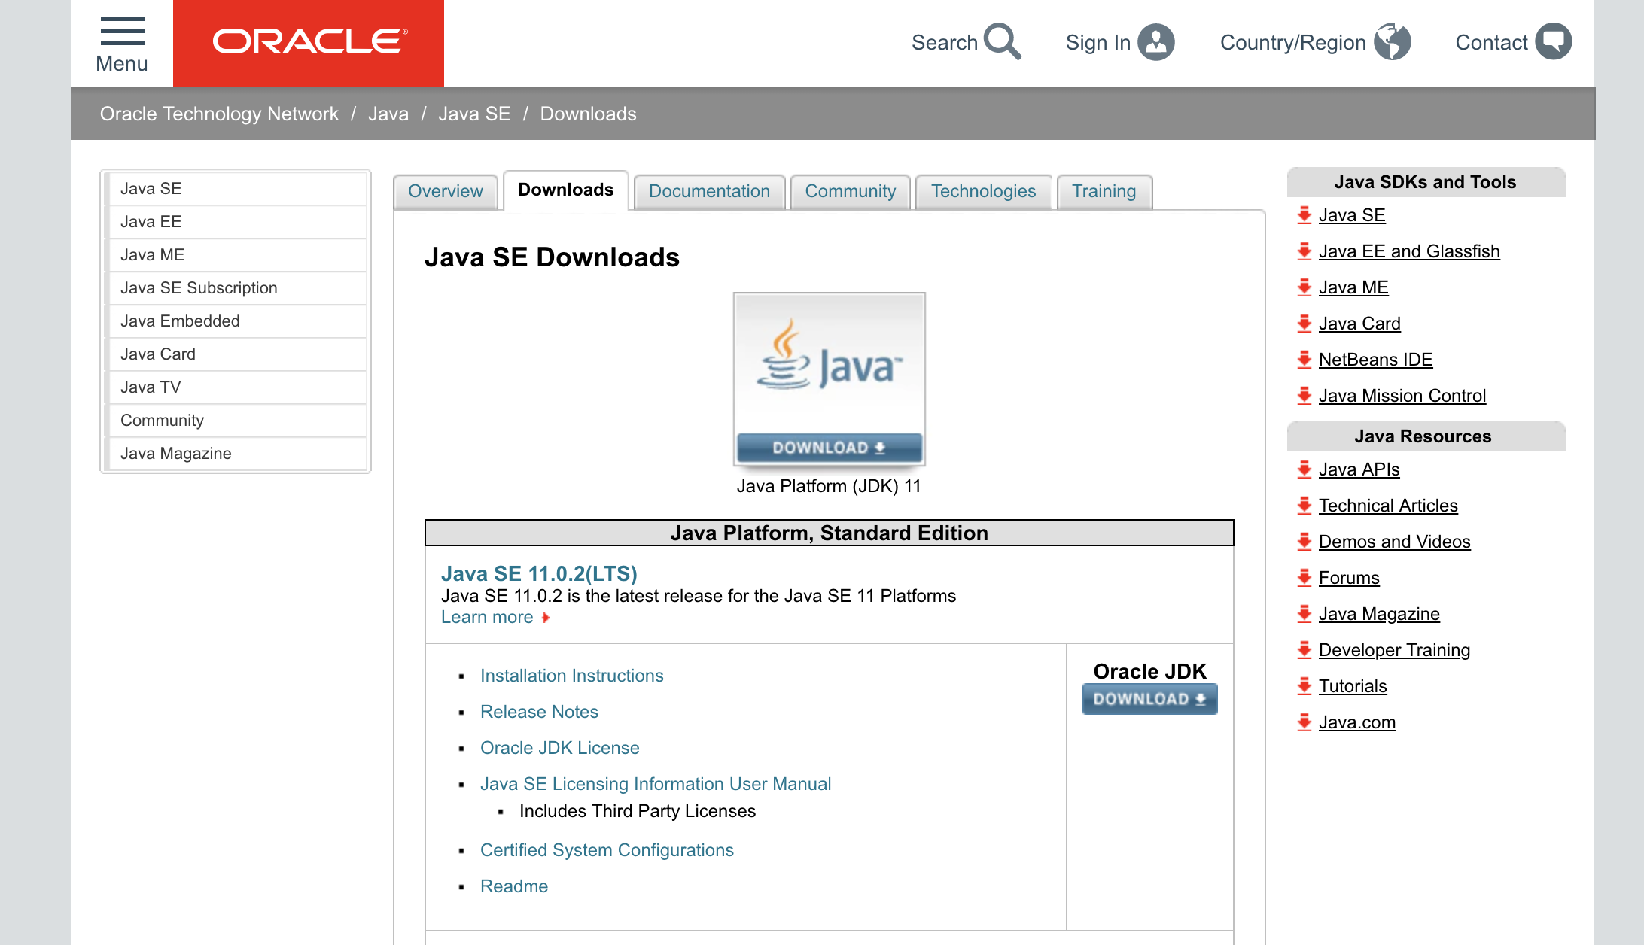The width and height of the screenshot is (1644, 945).
Task: Switch to the Technologies tab
Action: [x=983, y=192]
